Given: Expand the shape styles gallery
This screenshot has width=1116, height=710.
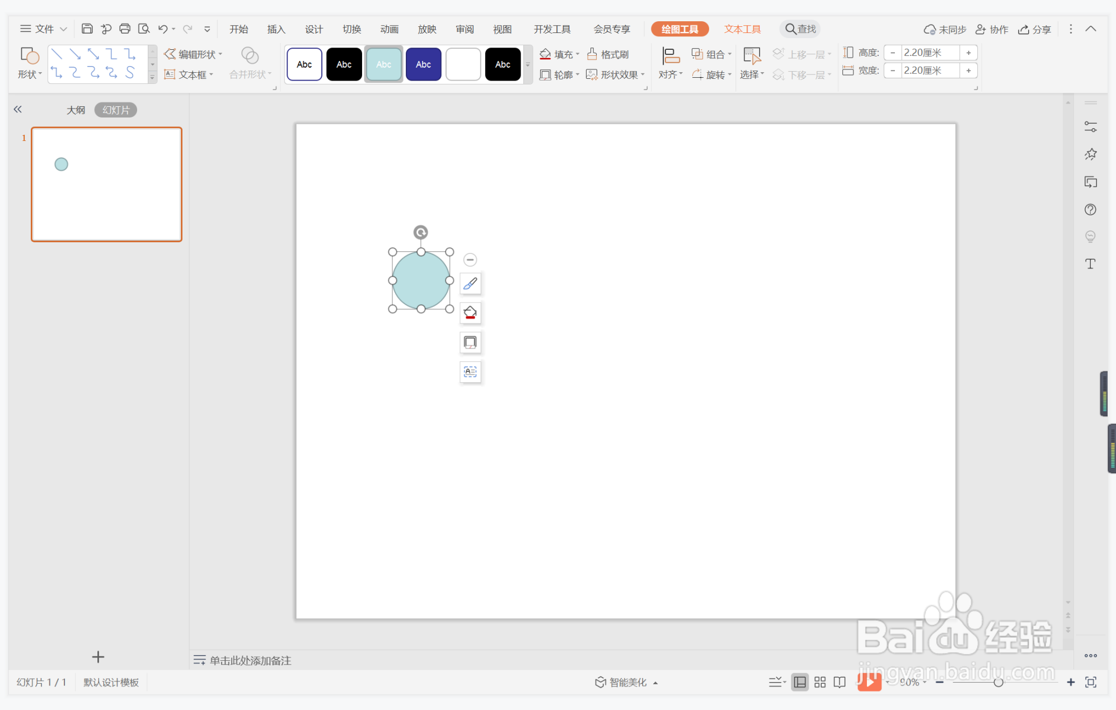Looking at the screenshot, I should point(528,64).
